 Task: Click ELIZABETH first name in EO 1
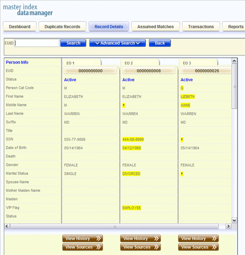point(73,96)
